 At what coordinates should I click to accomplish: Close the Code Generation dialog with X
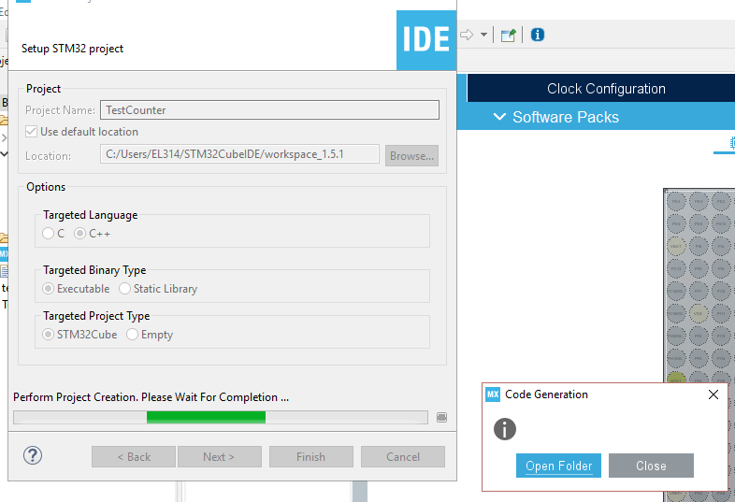click(713, 394)
